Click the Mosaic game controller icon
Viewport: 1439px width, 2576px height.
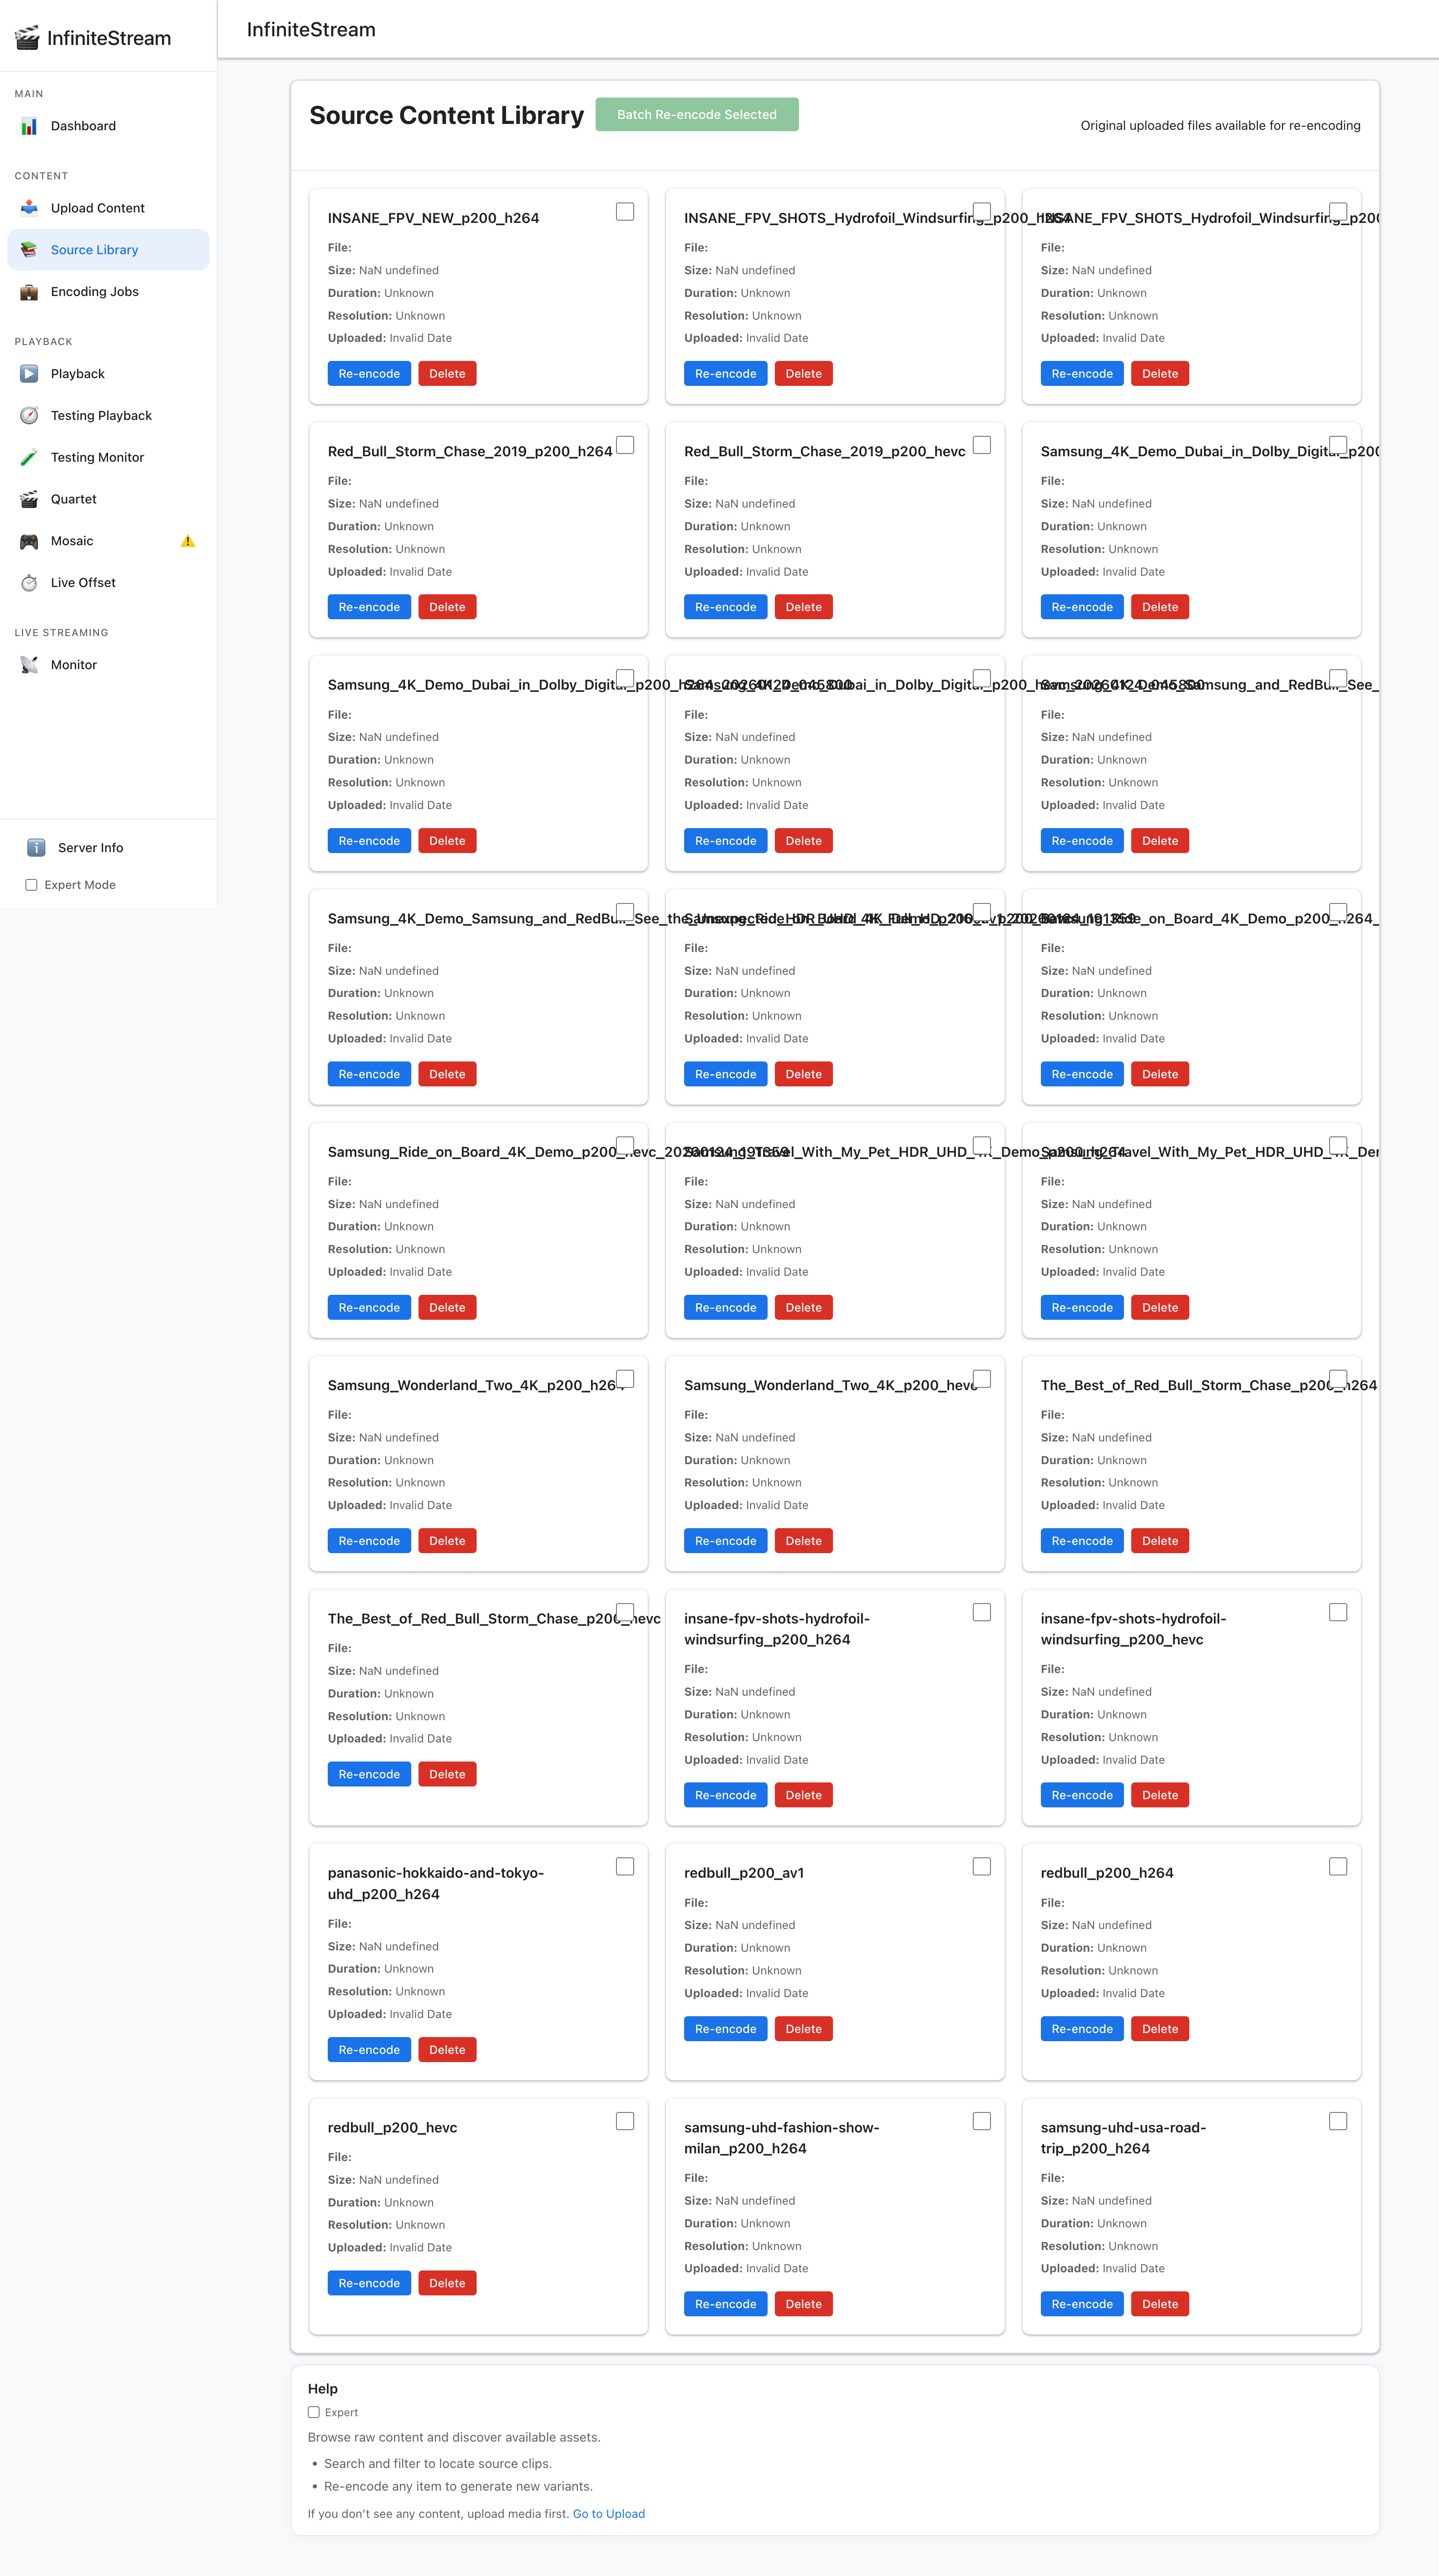29,541
